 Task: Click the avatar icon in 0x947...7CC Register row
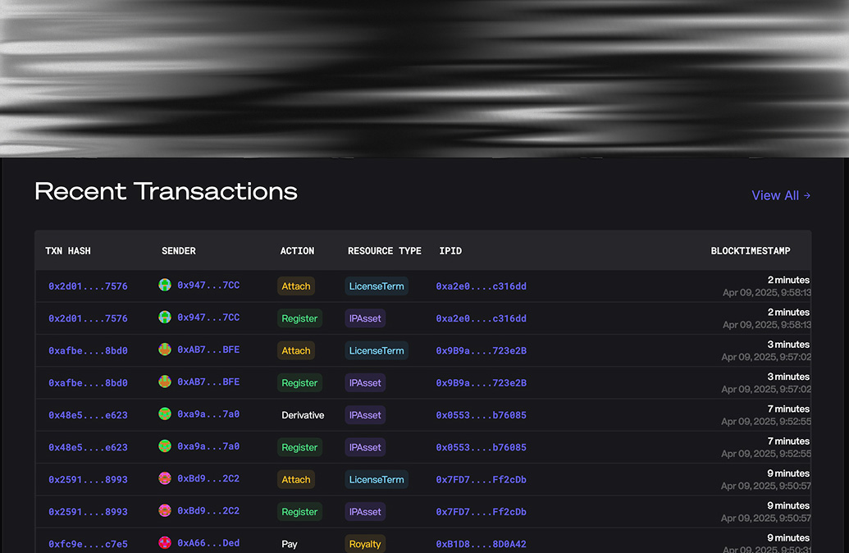(x=165, y=318)
